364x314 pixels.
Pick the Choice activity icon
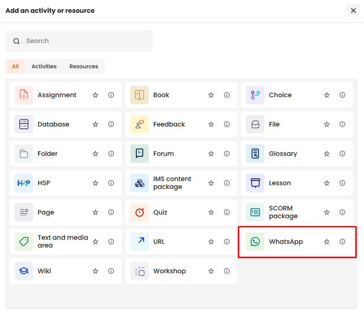click(255, 95)
